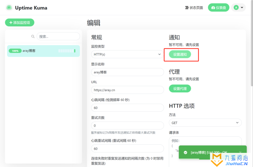Click the 设置通知 button
Screen dimensions: 253x167
click(x=180, y=54)
